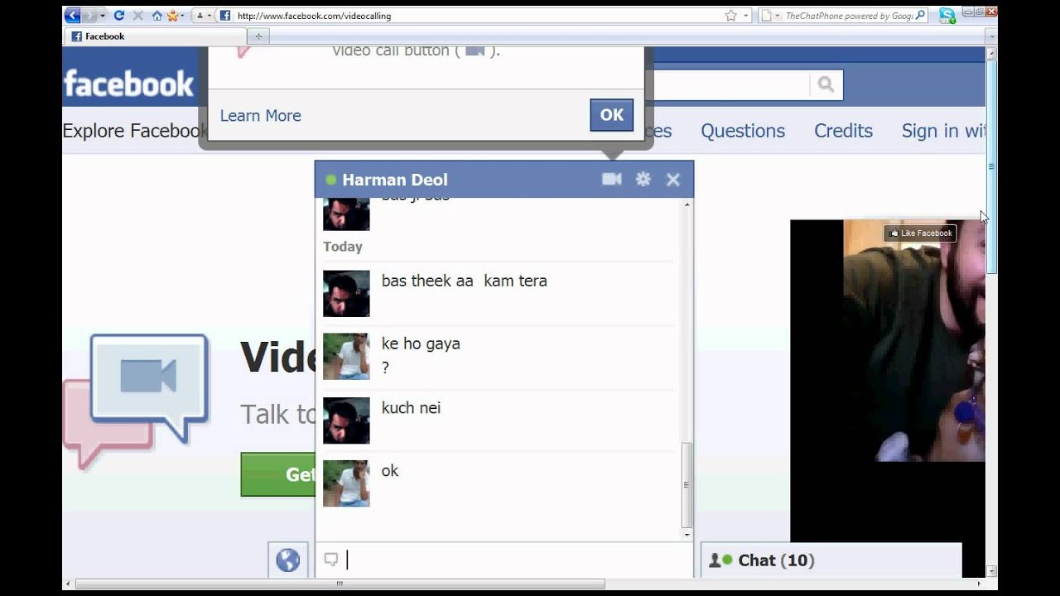1060x596 pixels.
Task: Open the Explore Facebook nav link
Action: pyautogui.click(x=134, y=131)
